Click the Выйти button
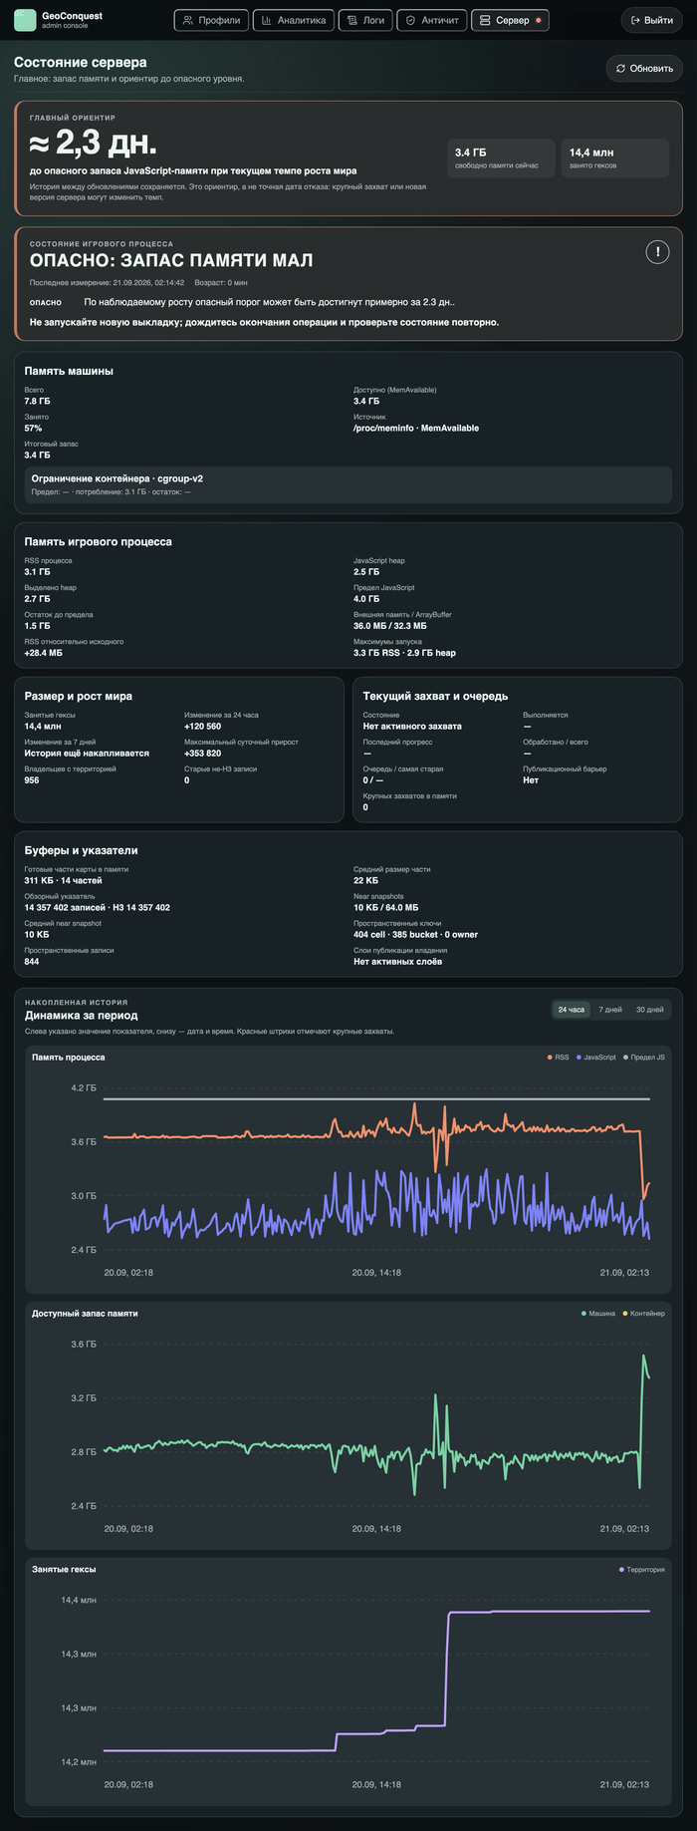This screenshot has width=697, height=1831. pos(652,20)
